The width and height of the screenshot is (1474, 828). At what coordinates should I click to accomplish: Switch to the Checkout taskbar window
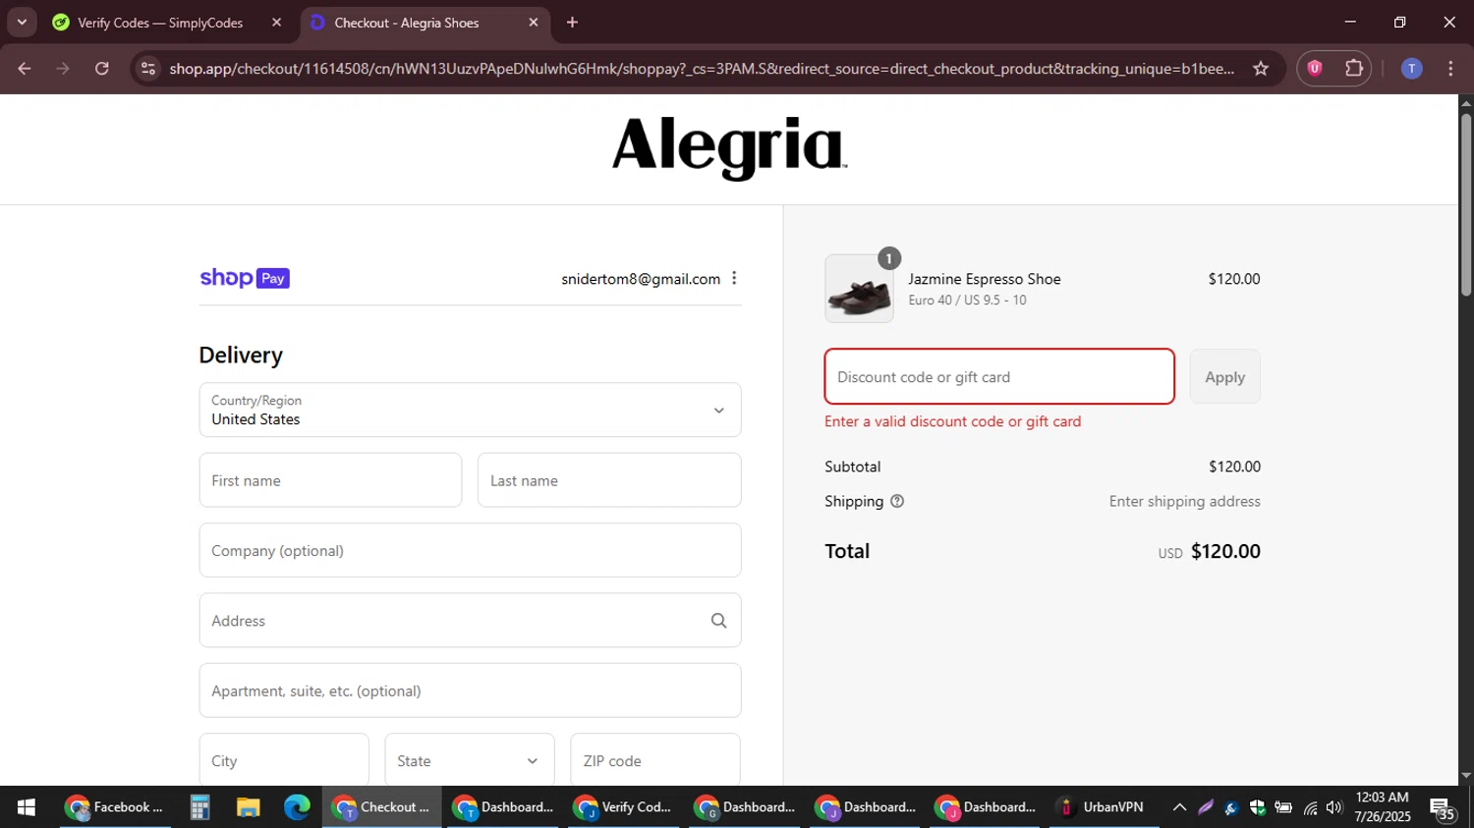point(381,807)
